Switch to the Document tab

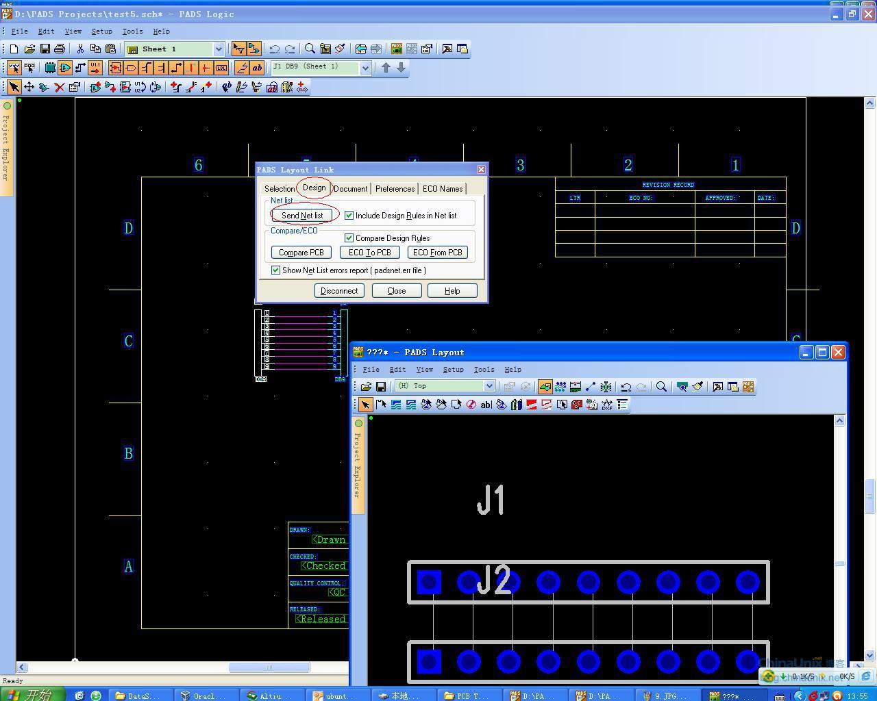351,188
